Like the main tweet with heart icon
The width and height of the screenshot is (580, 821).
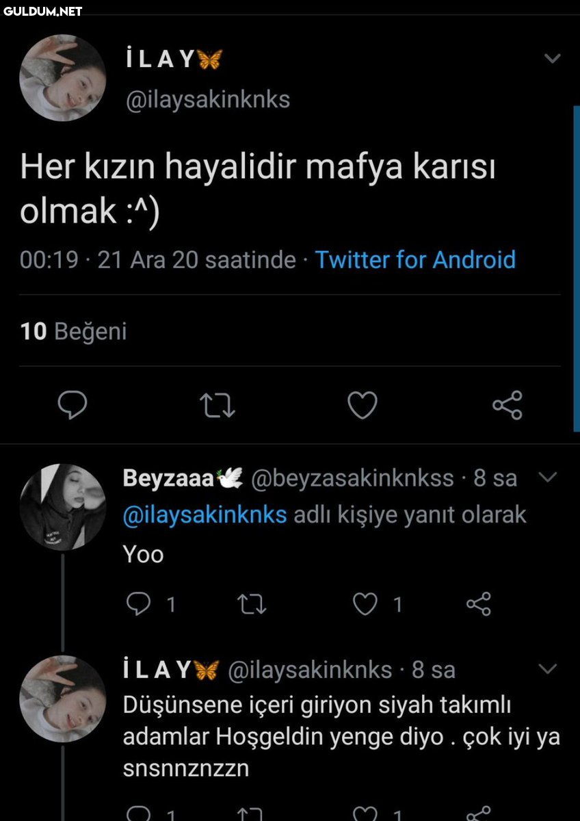pos(362,406)
